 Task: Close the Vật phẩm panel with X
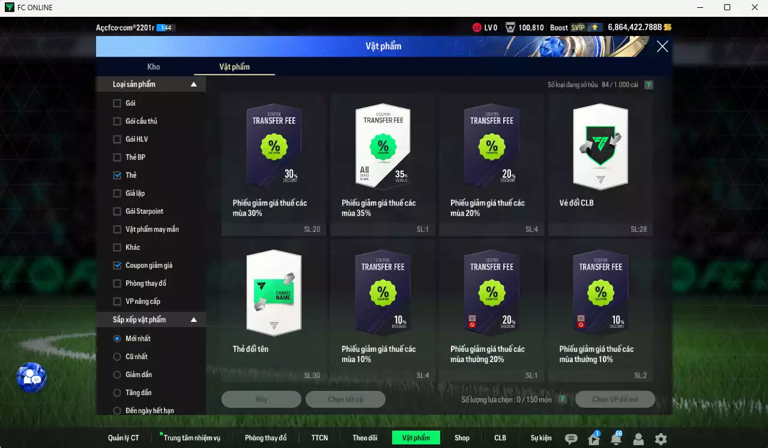[662, 47]
